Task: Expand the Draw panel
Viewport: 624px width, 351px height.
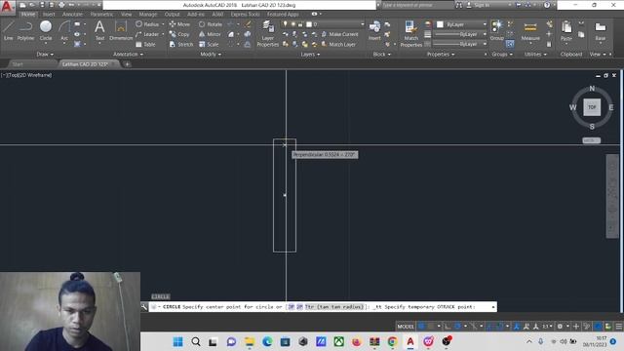Action: click(x=45, y=55)
